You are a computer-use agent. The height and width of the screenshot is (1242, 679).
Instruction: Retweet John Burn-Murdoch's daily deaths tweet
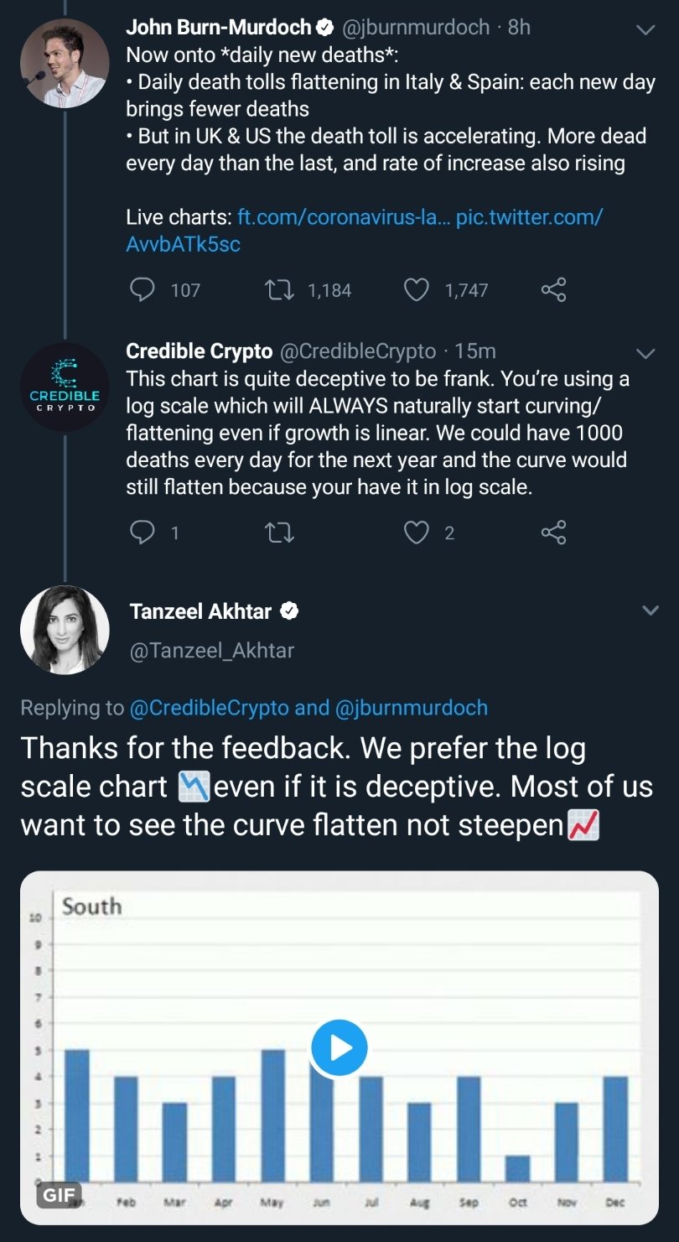pos(279,290)
